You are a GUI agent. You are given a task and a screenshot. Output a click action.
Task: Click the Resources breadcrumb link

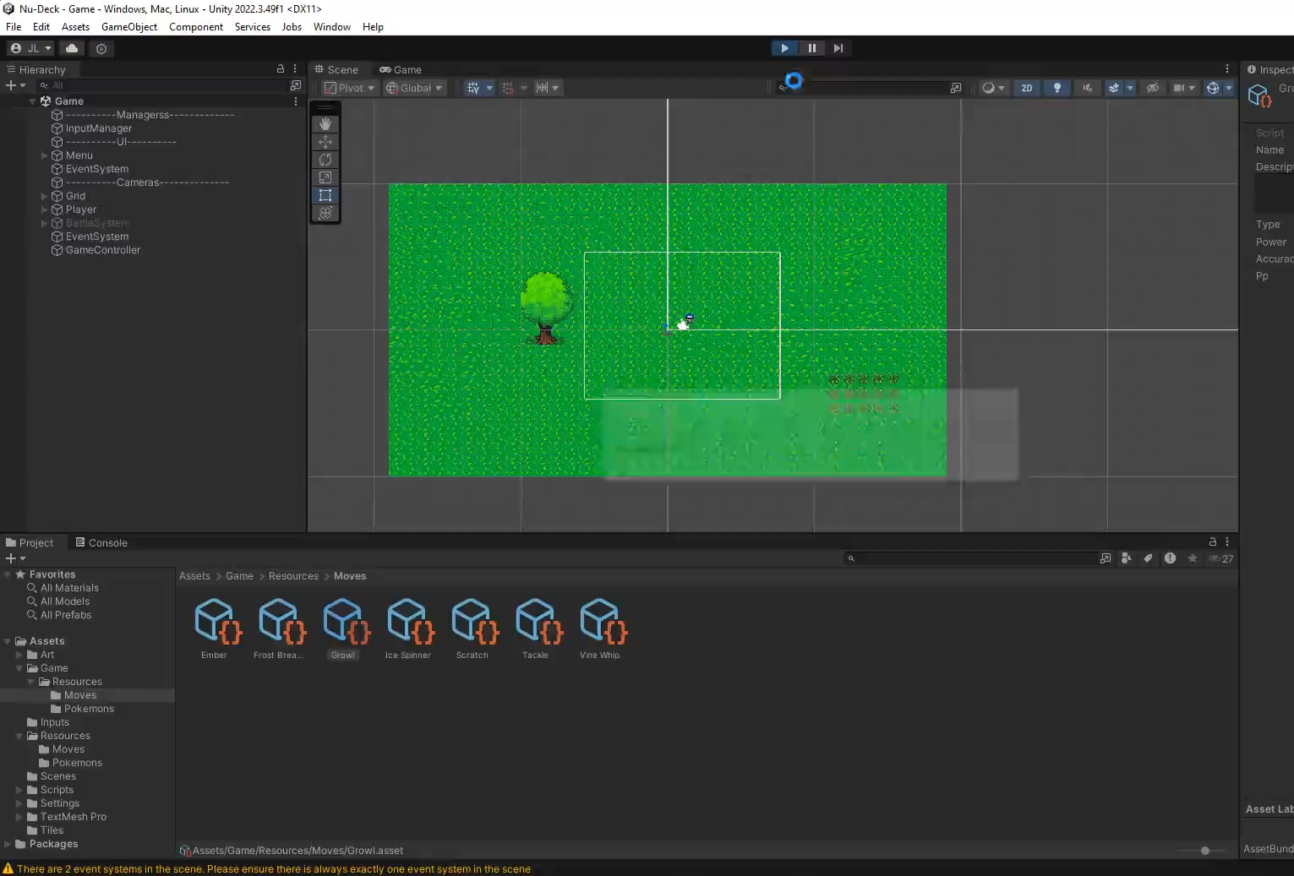(x=293, y=576)
